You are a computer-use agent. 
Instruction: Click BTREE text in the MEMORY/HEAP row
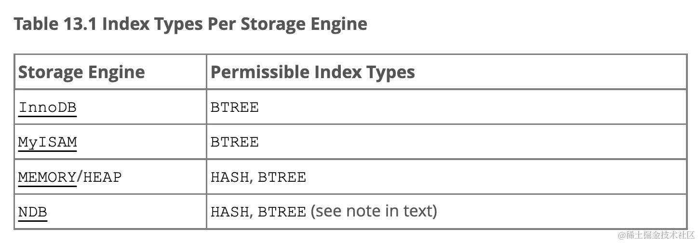282,177
